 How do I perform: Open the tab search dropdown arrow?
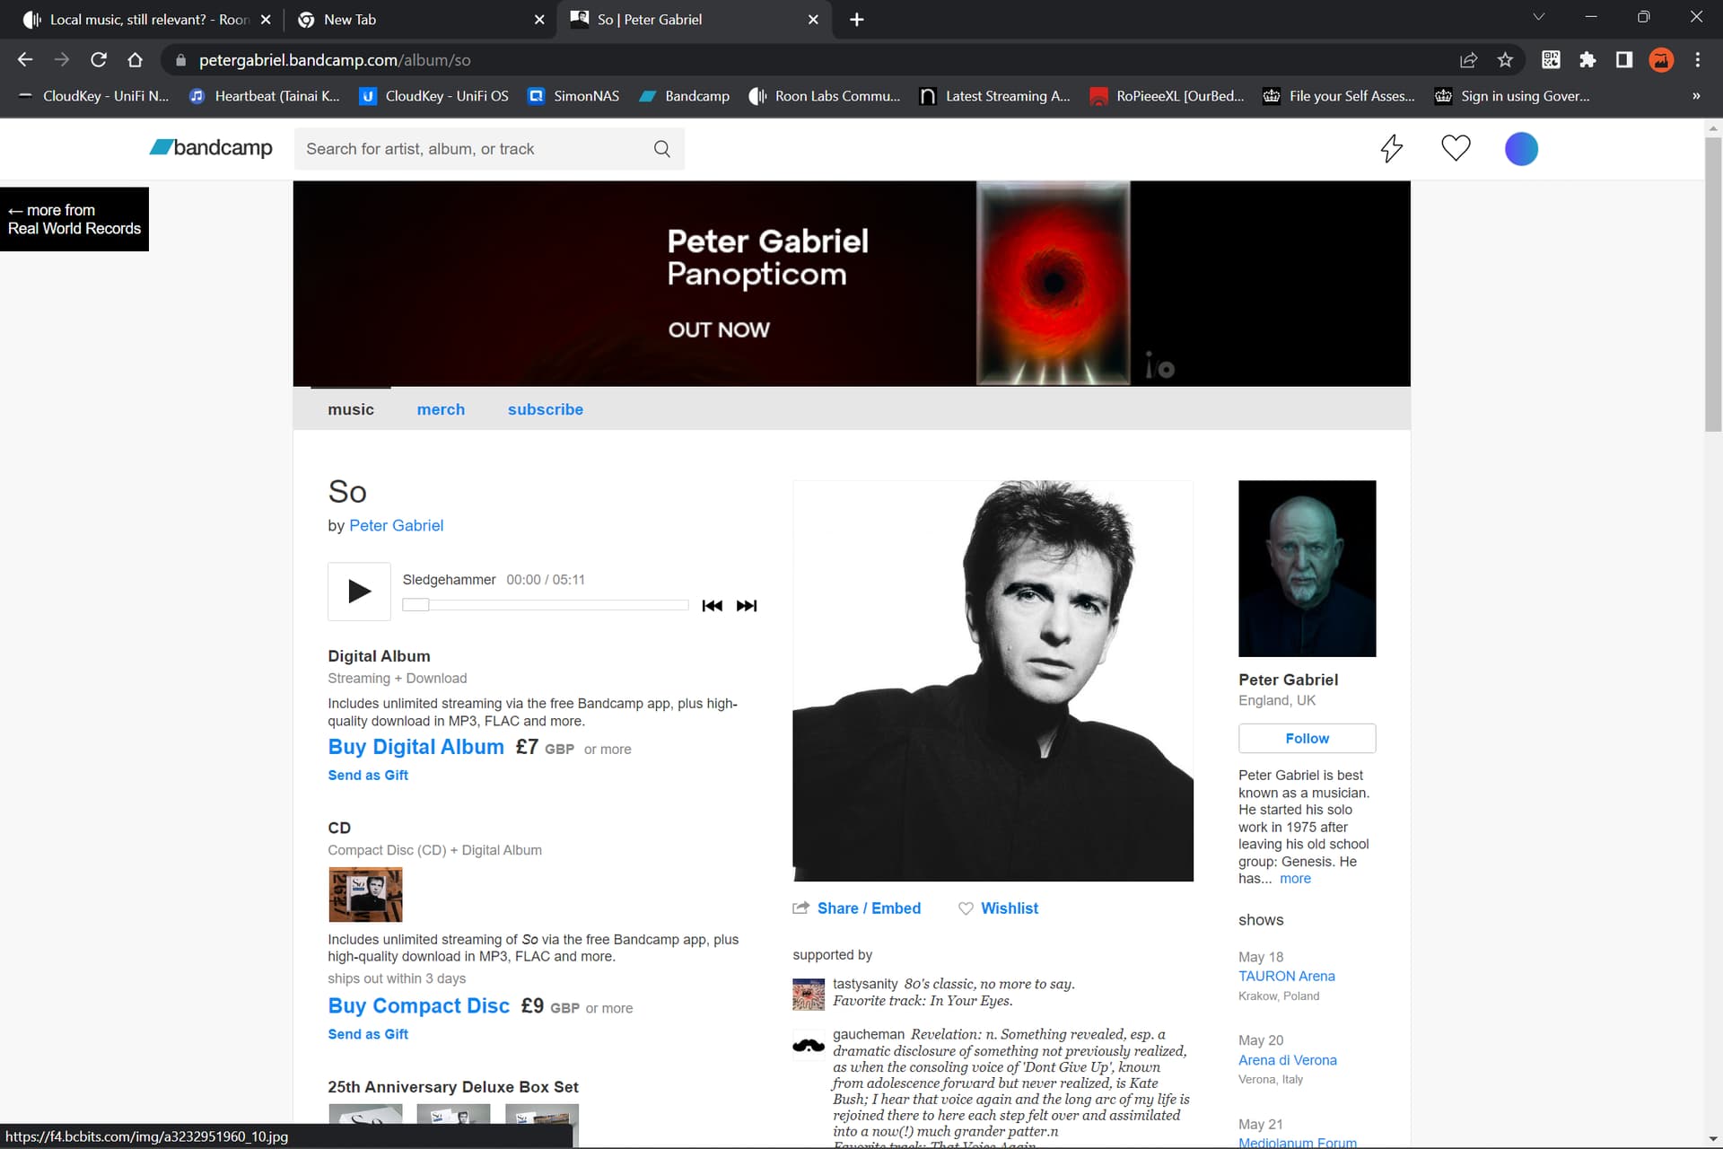tap(1539, 17)
